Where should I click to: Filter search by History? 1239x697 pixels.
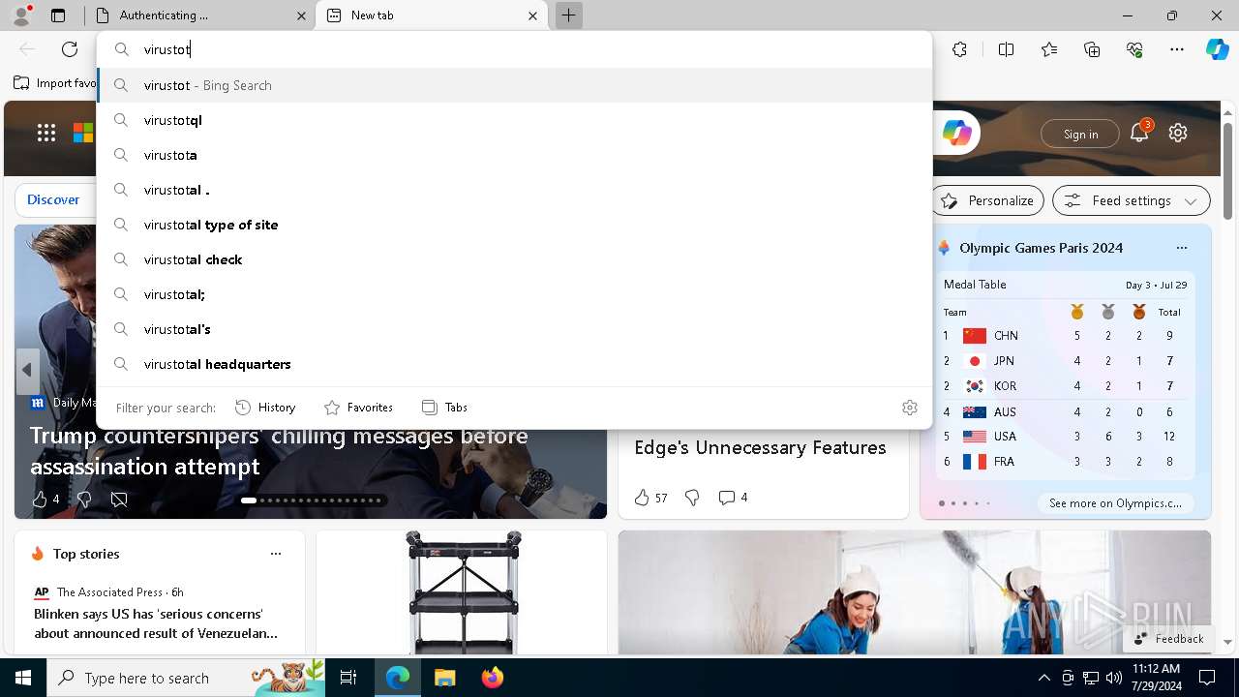[265, 408]
